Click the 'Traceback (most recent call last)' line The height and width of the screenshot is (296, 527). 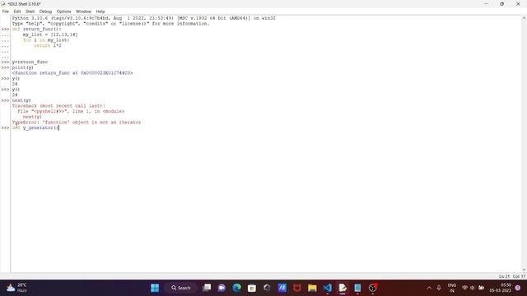58,106
